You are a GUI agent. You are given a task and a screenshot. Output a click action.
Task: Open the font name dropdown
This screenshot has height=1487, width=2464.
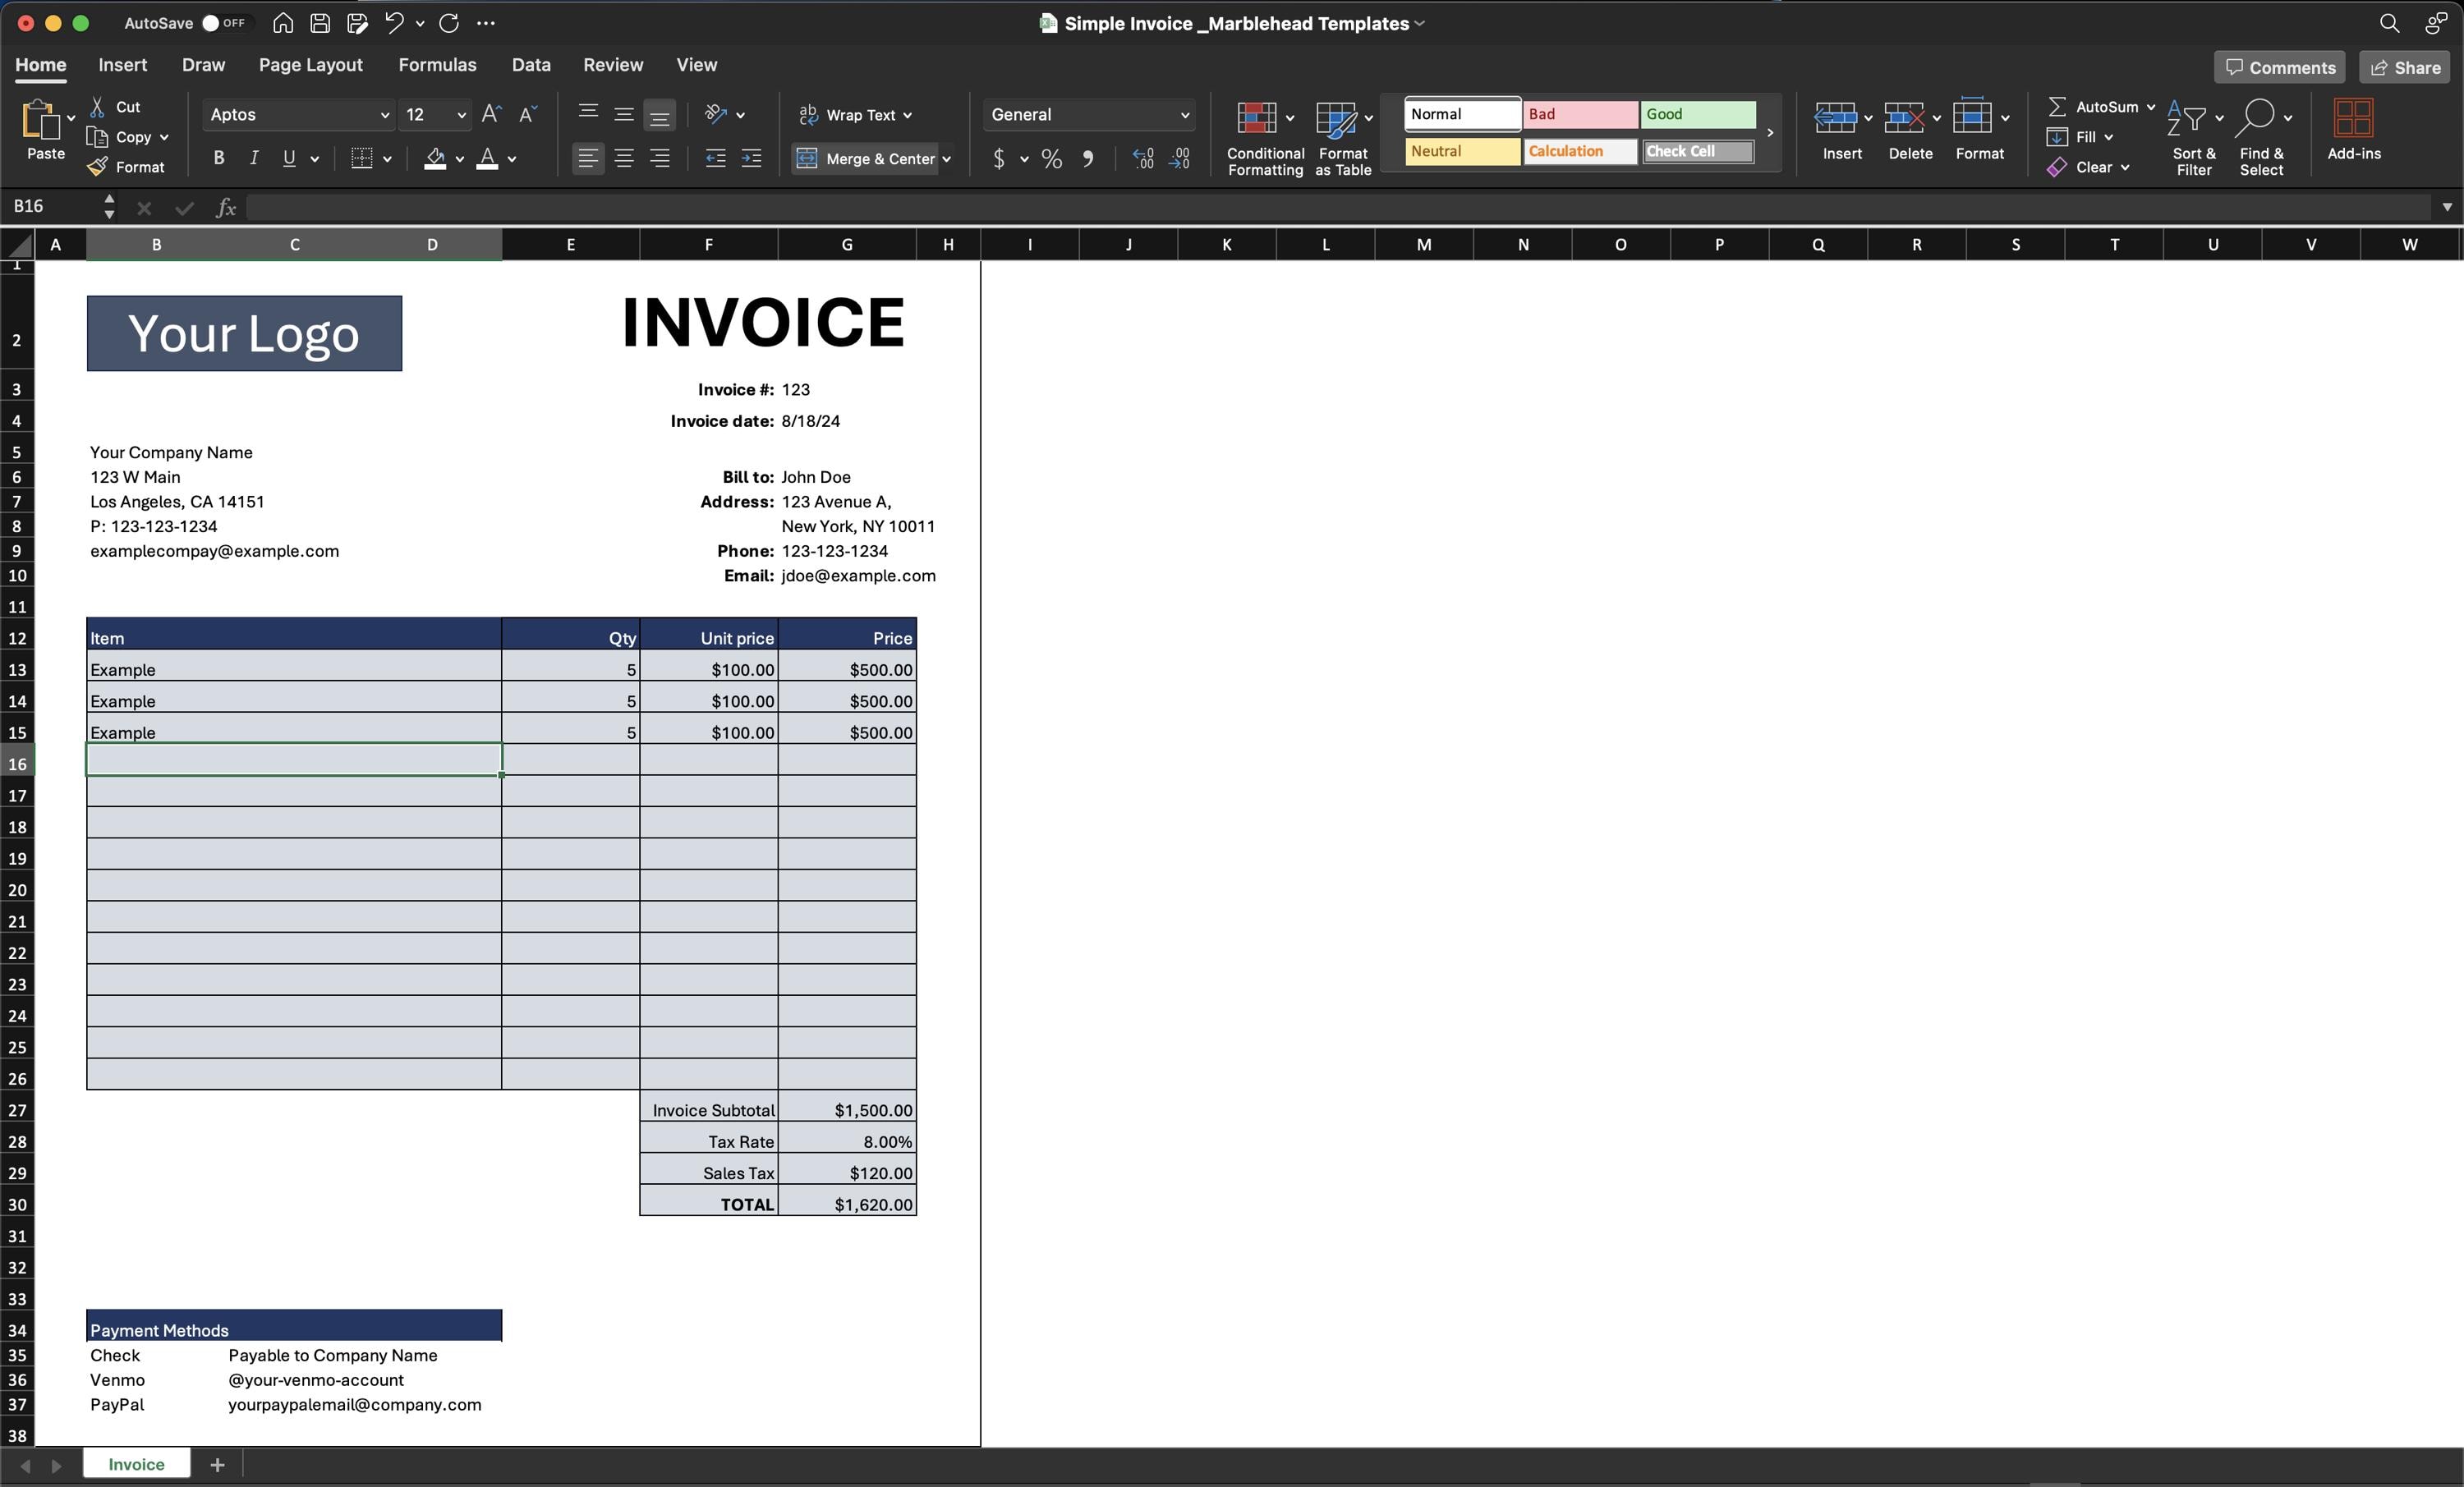click(384, 114)
